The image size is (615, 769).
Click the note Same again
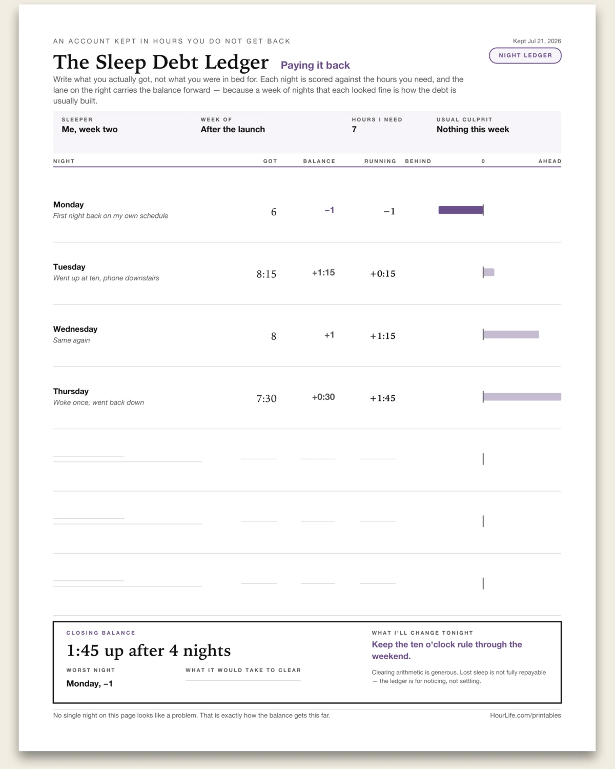tap(71, 340)
